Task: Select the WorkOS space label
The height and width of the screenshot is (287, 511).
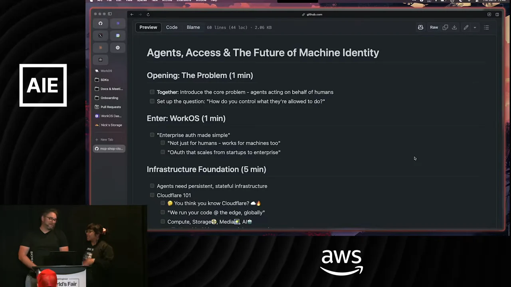Action: pyautogui.click(x=106, y=71)
